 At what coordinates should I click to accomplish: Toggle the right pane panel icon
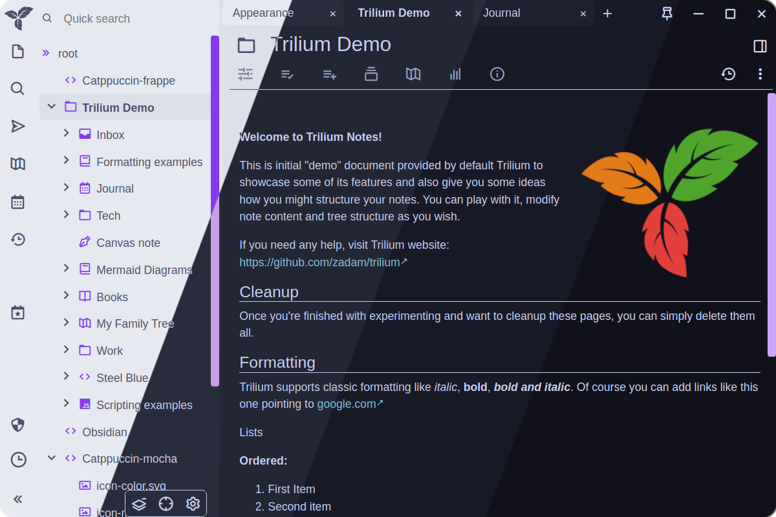tap(760, 46)
